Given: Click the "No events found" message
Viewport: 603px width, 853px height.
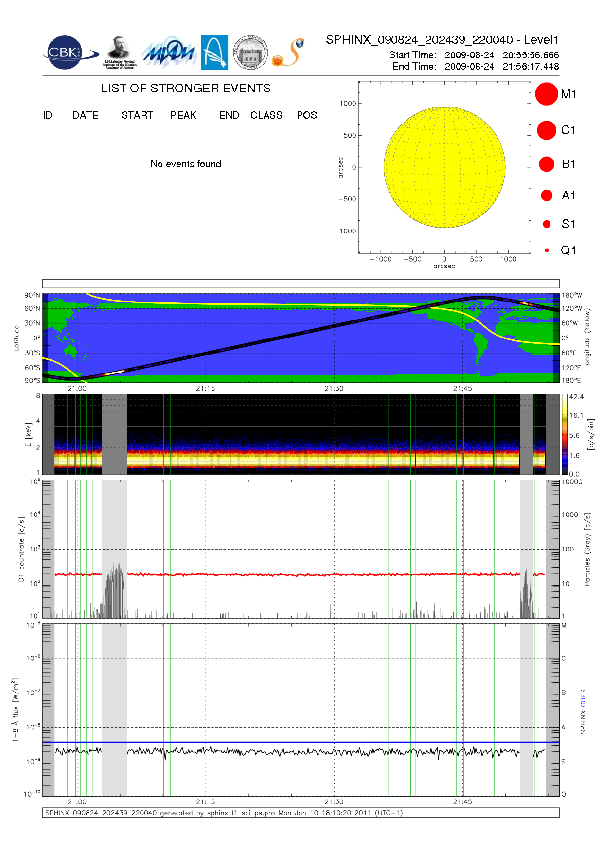Looking at the screenshot, I should [x=186, y=164].
